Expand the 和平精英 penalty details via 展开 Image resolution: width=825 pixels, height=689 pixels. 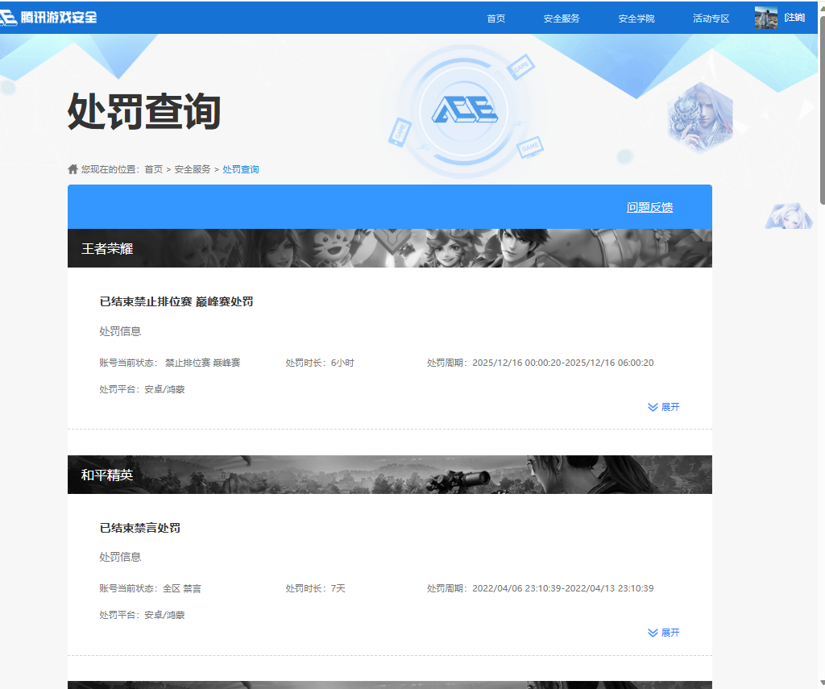click(664, 633)
